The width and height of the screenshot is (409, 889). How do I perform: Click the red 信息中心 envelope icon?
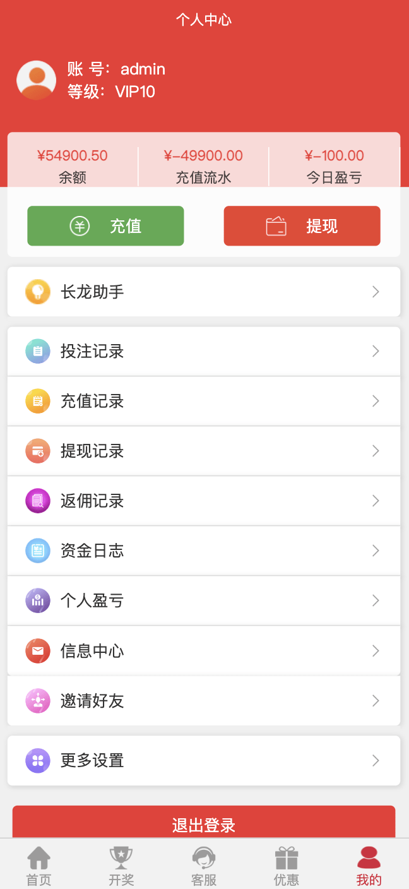click(38, 650)
